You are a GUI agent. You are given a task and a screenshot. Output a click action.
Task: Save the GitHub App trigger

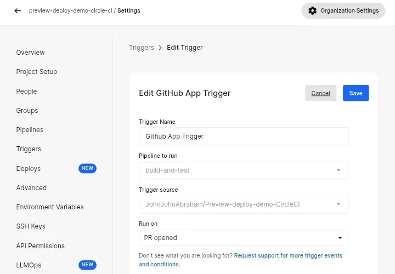click(356, 93)
